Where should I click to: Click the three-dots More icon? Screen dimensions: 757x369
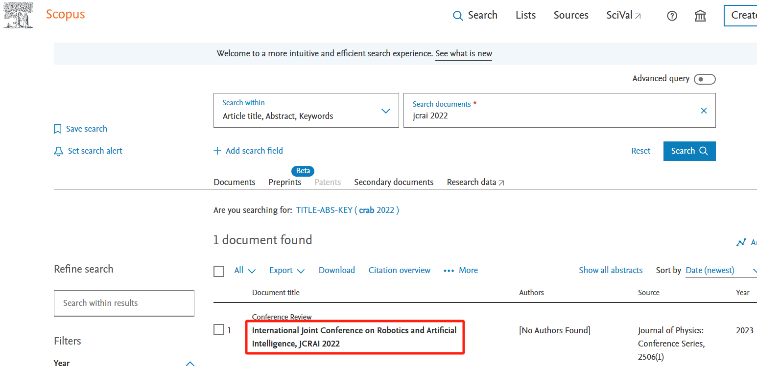449,271
